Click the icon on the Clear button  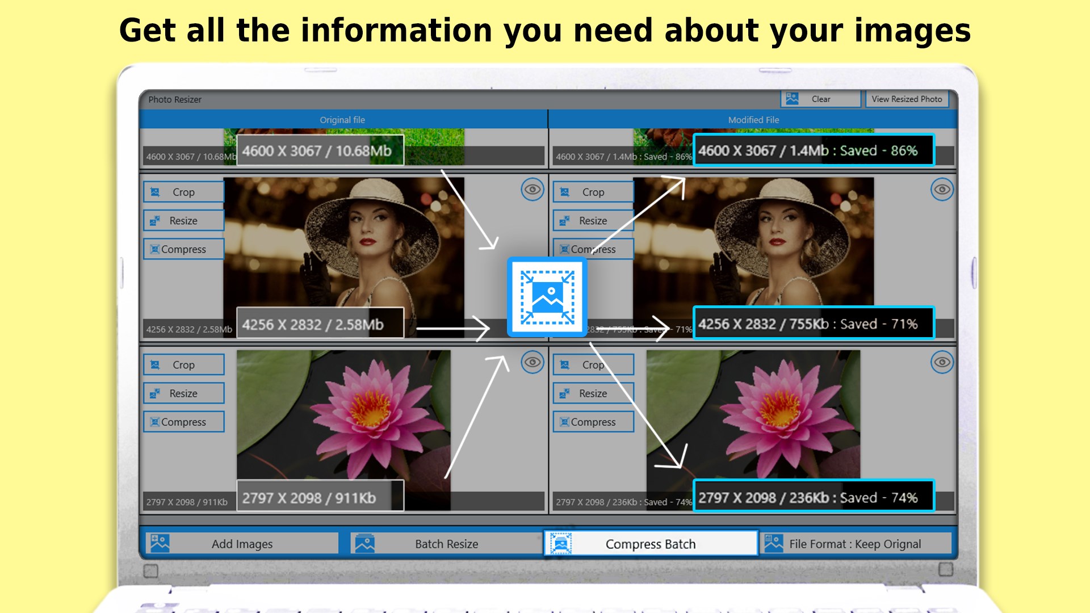(x=792, y=99)
